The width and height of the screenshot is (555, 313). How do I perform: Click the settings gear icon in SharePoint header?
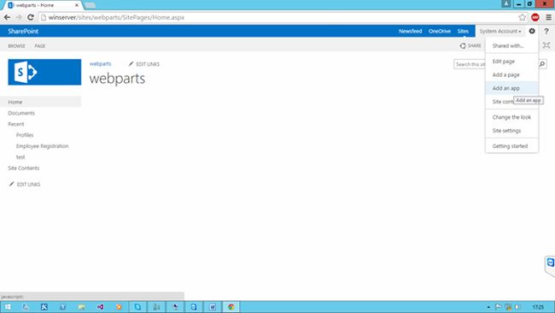pyautogui.click(x=532, y=31)
